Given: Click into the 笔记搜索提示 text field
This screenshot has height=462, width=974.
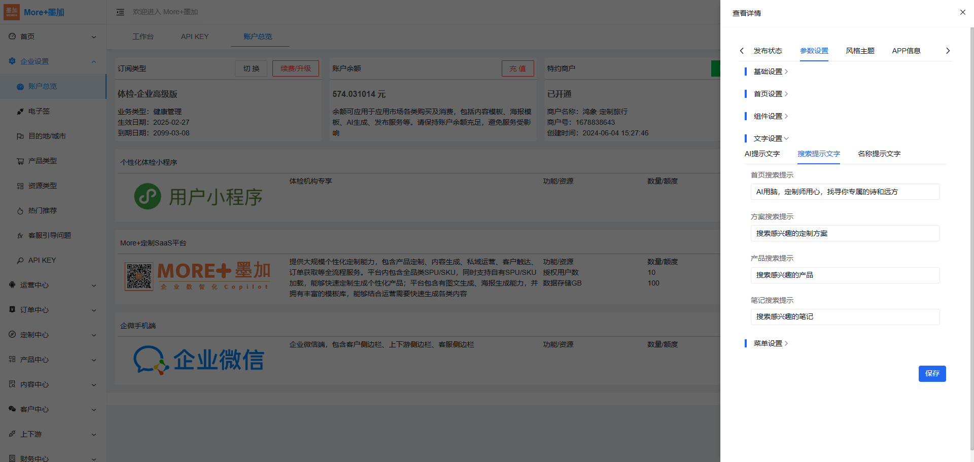Looking at the screenshot, I should [845, 316].
